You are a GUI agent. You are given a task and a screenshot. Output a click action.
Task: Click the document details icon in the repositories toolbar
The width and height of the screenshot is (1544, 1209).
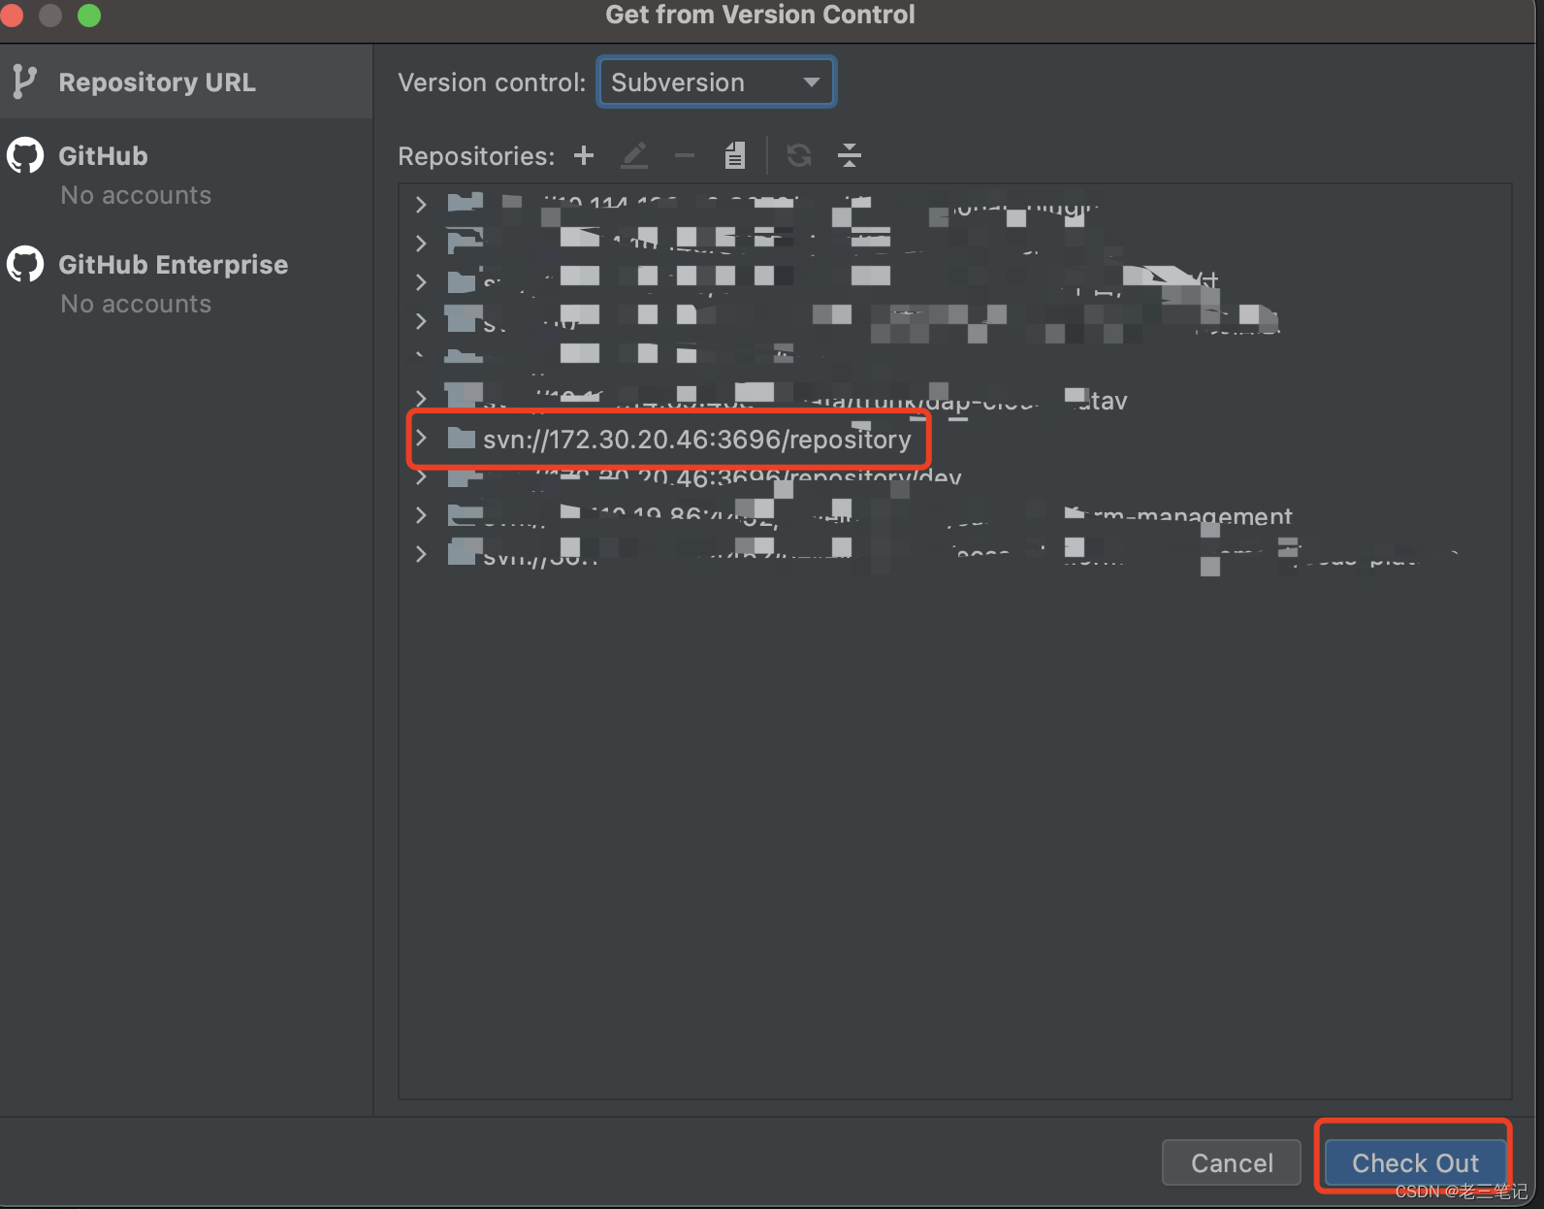coord(735,155)
